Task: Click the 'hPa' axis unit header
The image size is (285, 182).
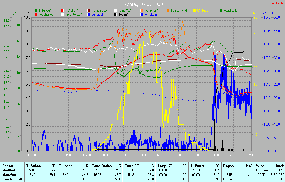Action: 265,13
